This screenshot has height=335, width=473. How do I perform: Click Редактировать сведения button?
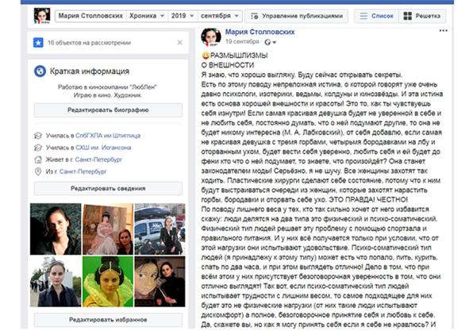pos(108,188)
